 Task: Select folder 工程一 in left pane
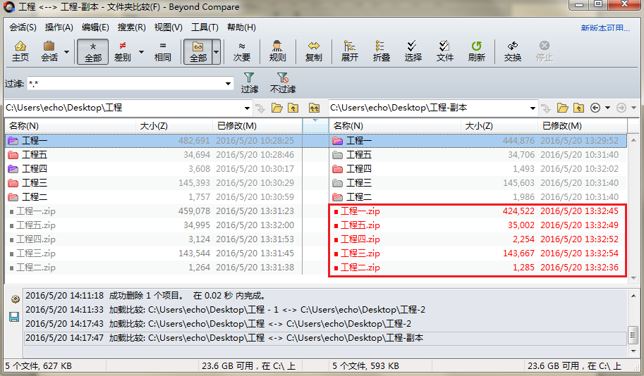click(153, 141)
